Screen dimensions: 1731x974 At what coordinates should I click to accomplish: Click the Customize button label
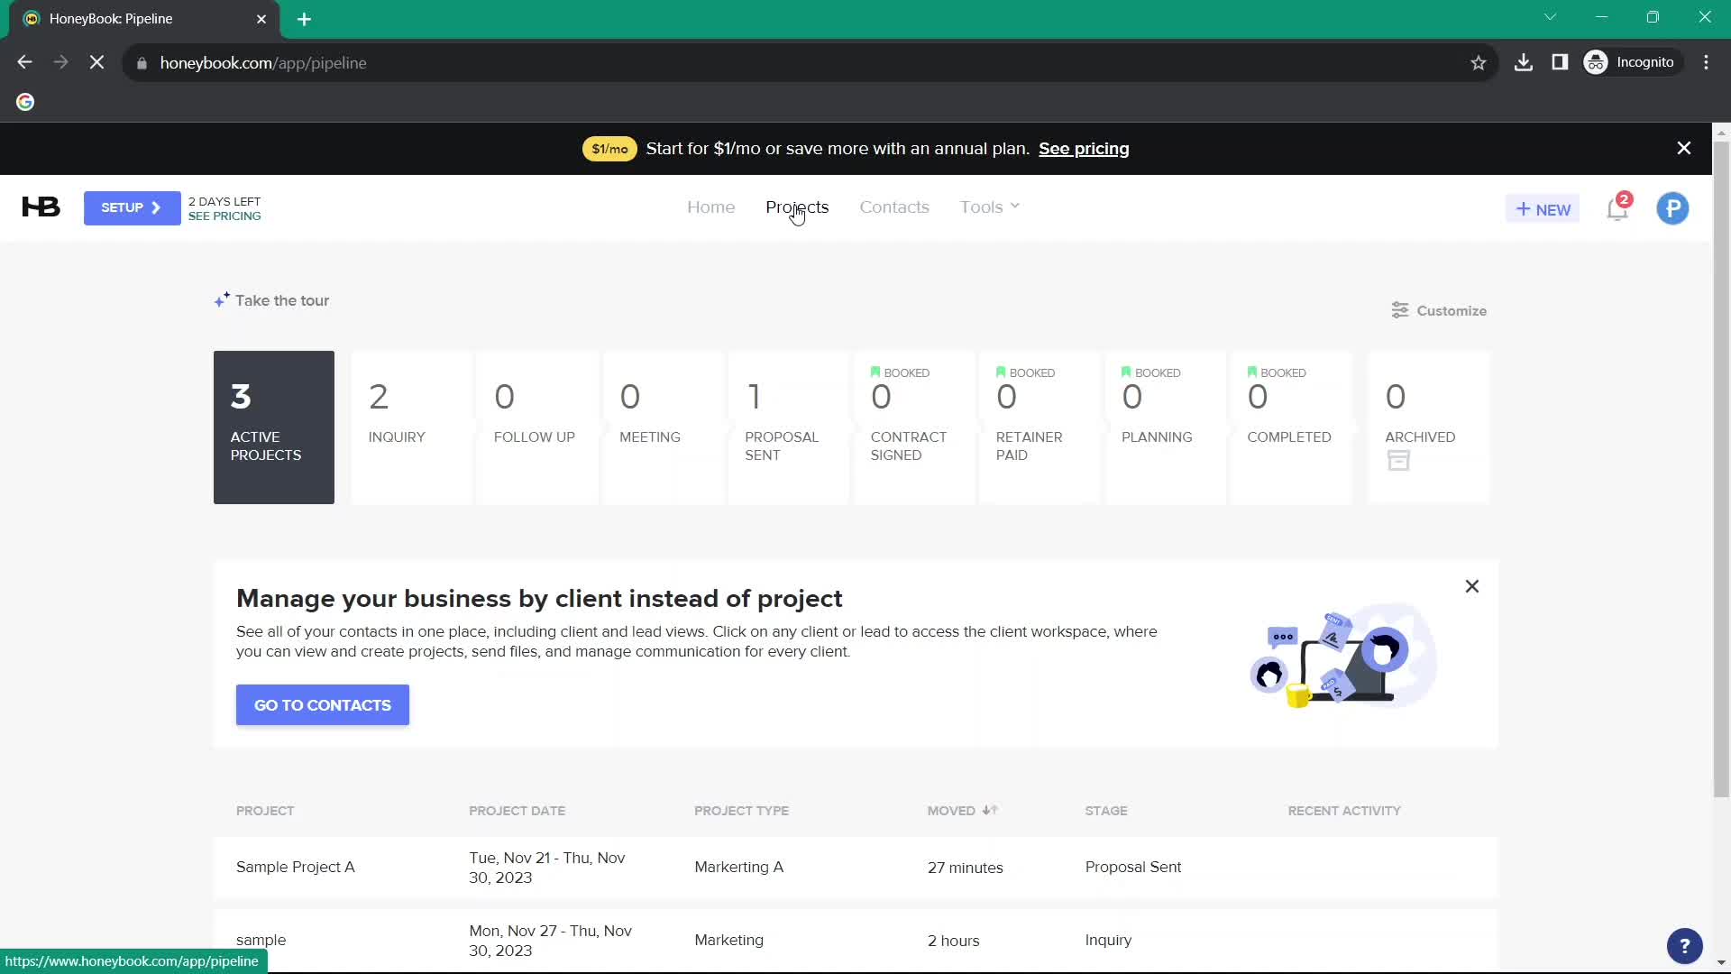[1452, 311]
